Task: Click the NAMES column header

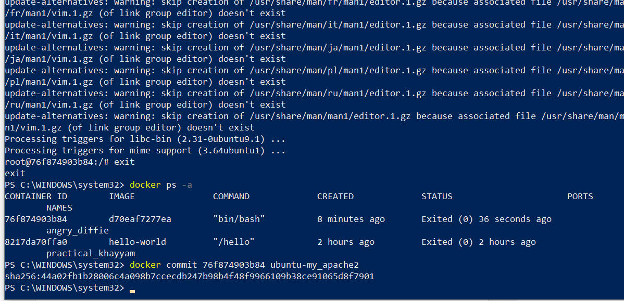Action: tap(59, 208)
